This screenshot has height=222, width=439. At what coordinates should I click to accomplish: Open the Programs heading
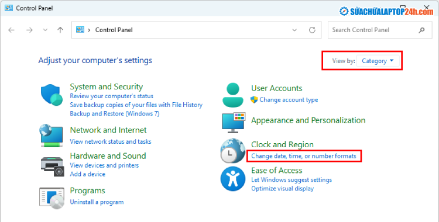87,190
